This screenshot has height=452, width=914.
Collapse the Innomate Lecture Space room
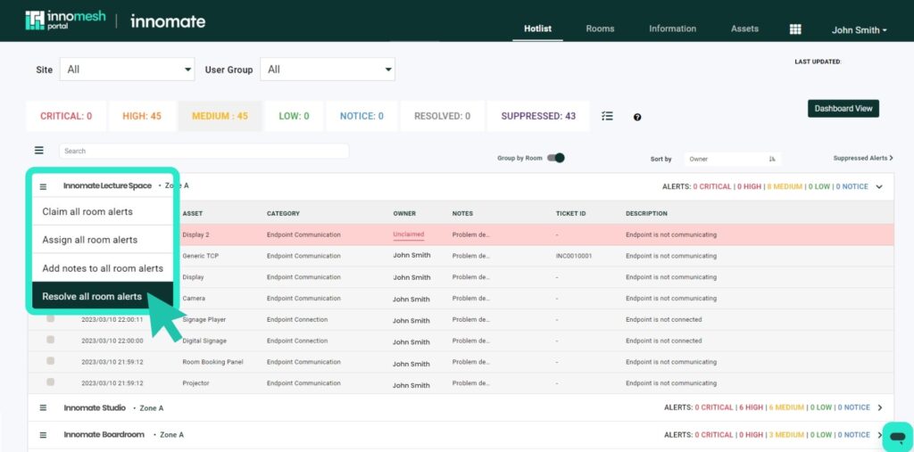click(x=879, y=187)
